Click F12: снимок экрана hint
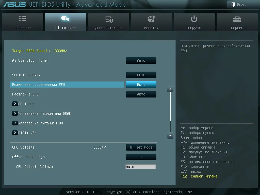Screen dimensions: 260x195 pos(199,176)
